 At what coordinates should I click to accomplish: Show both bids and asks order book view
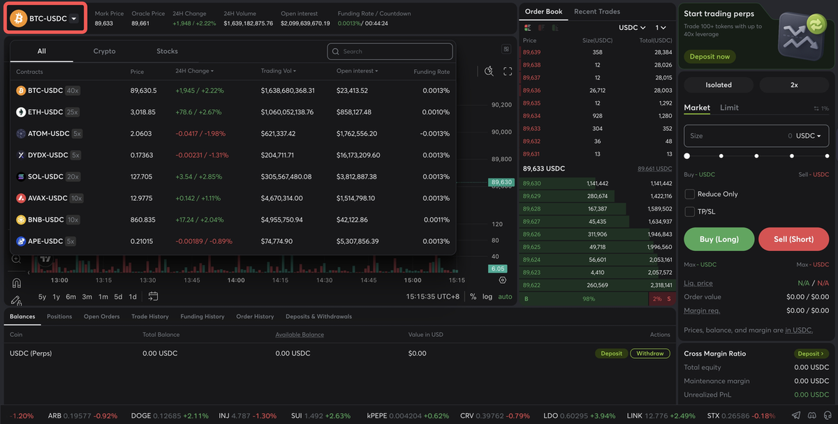[x=527, y=28]
